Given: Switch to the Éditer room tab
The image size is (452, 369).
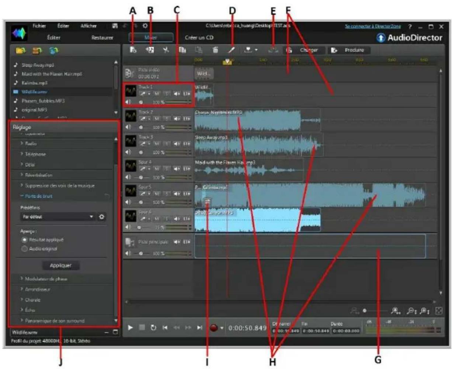Looking at the screenshot, I should 54,38.
